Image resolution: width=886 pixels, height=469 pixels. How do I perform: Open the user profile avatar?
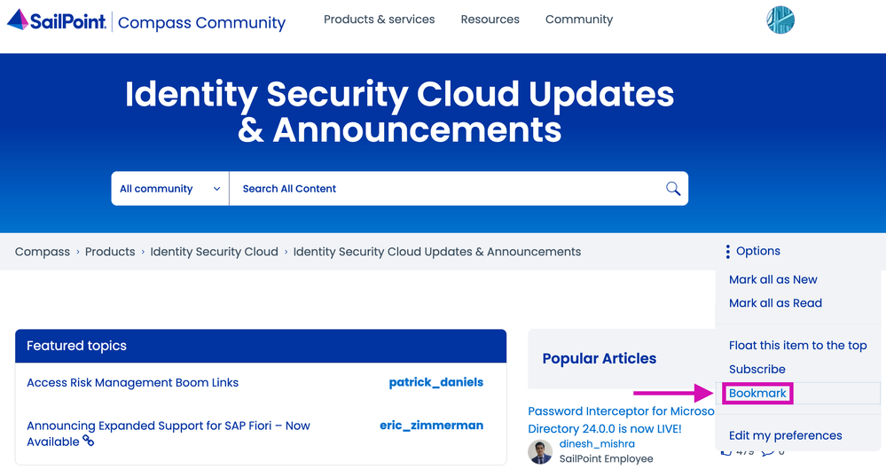pyautogui.click(x=780, y=20)
